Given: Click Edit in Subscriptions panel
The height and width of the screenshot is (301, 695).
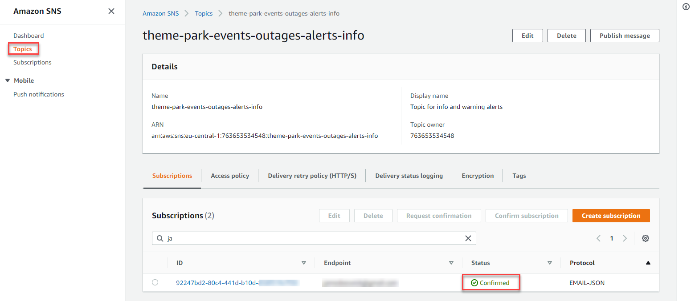Looking at the screenshot, I should (334, 216).
